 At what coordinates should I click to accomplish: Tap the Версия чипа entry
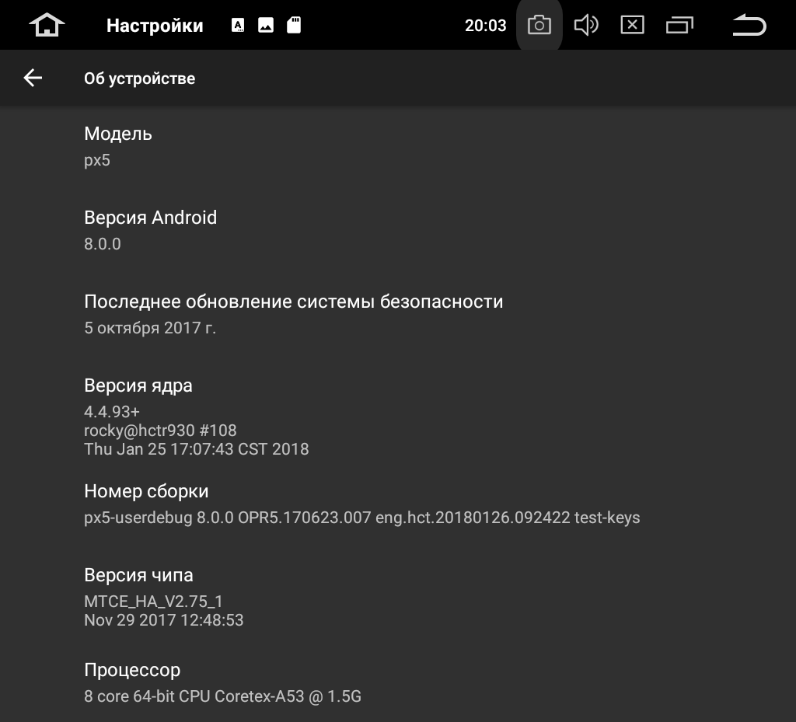(398, 597)
